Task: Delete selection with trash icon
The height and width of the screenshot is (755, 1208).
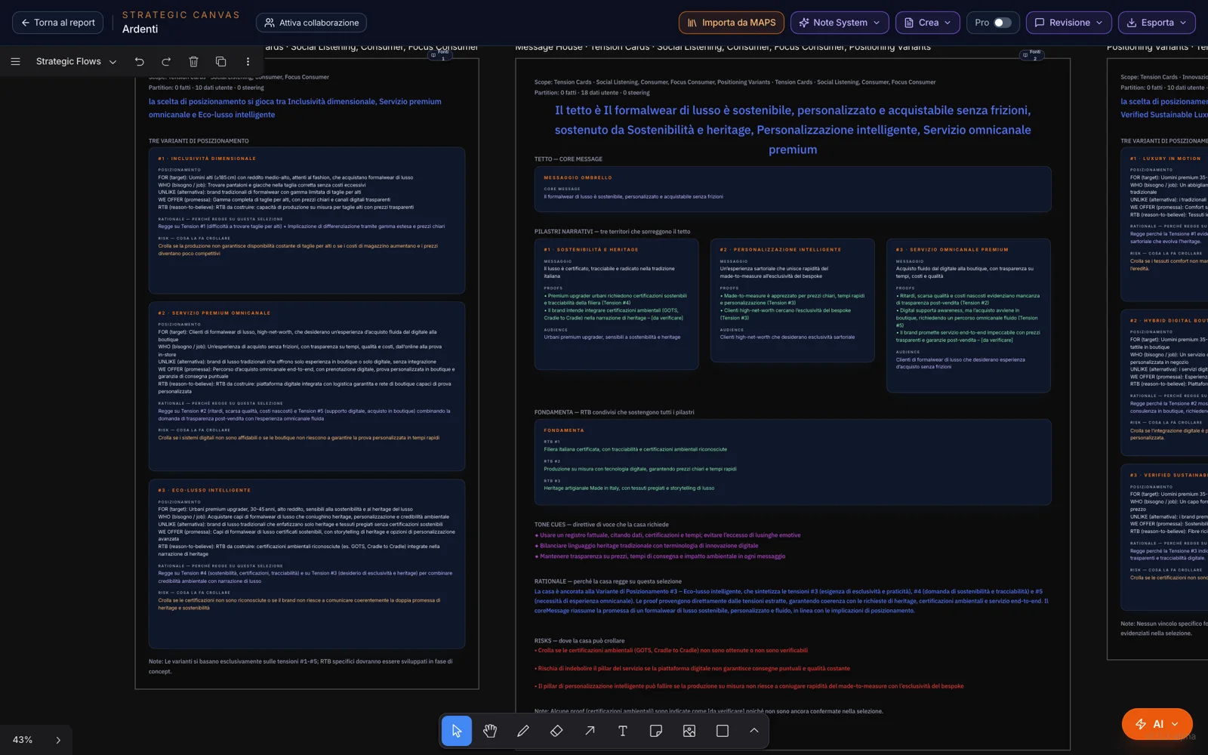Action: [193, 61]
